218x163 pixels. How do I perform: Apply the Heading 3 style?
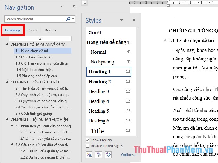pos(109,91)
